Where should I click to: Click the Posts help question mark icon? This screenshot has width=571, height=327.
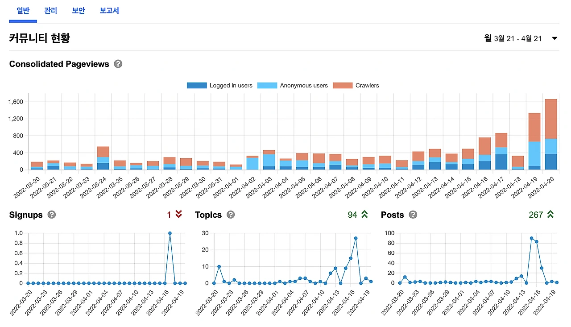coord(413,215)
